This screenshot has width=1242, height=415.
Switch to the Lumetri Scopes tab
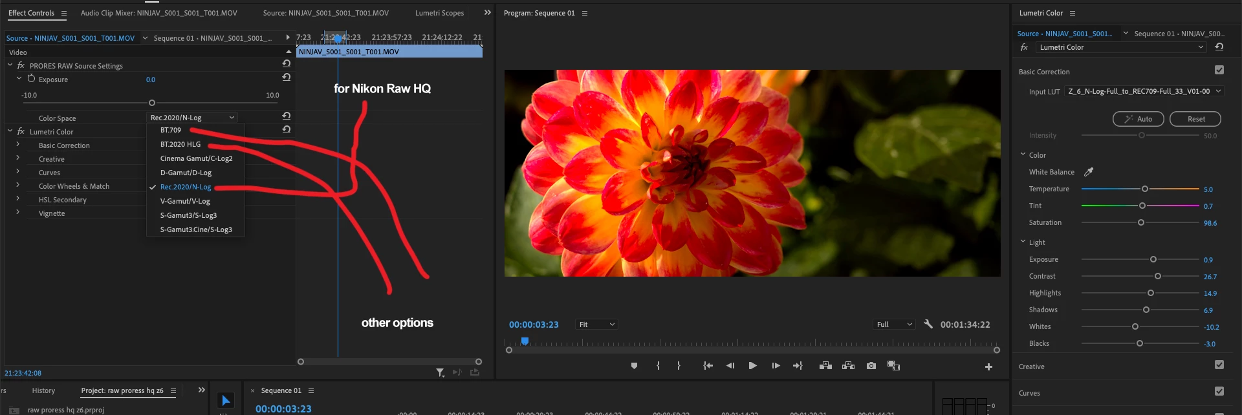tap(439, 13)
